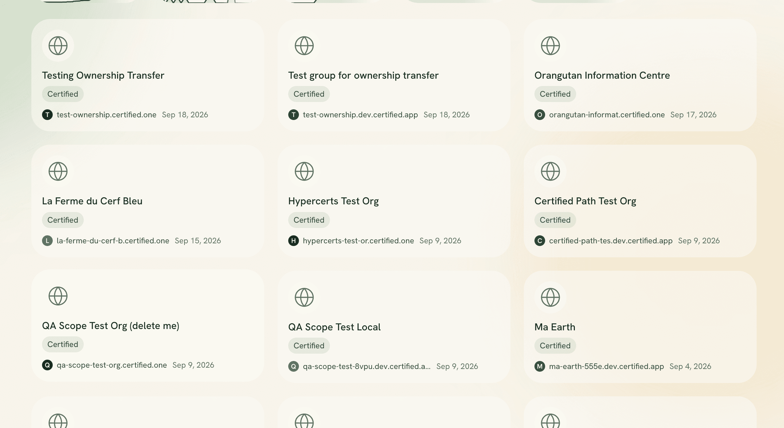Open the Ma Earth title
Image resolution: width=784 pixels, height=428 pixels.
pos(555,327)
